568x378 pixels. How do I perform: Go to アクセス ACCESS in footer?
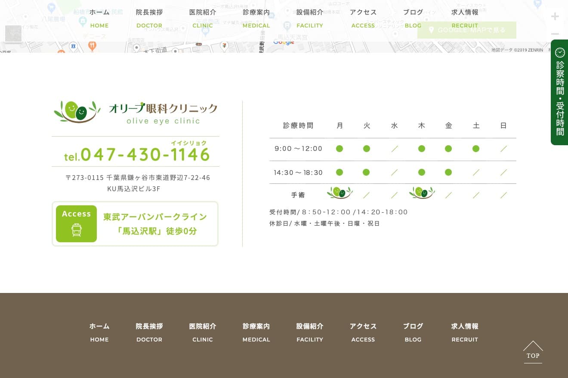(x=363, y=332)
